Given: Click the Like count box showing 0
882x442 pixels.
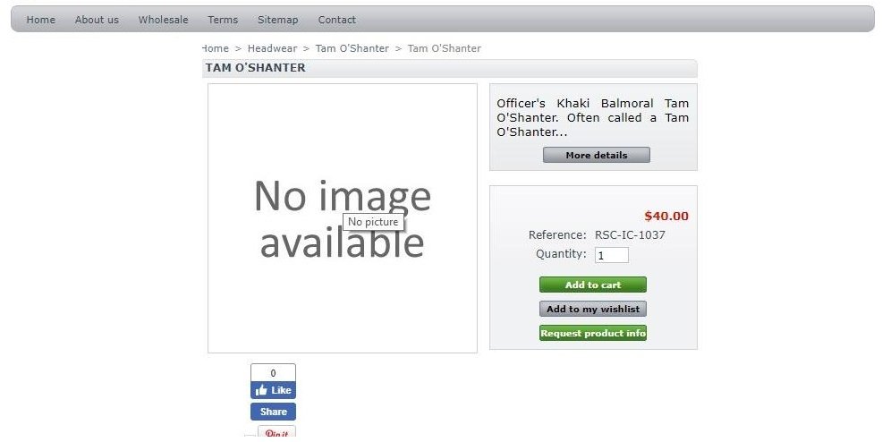Looking at the screenshot, I should 273,373.
